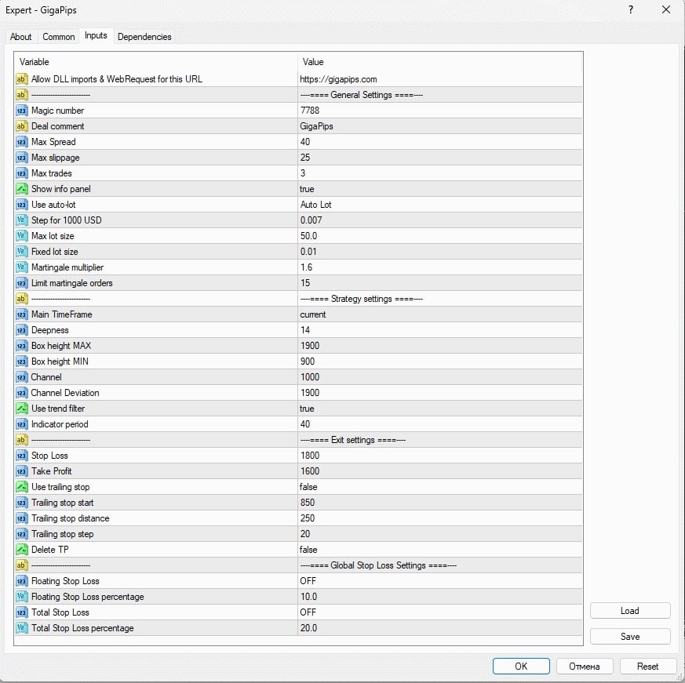Click the question mark help button
This screenshot has width=685, height=683.
[630, 9]
